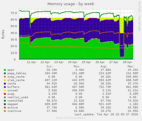Click the apps minimum value 3.48G
This screenshot has width=142, height=121.
pos(80,70)
